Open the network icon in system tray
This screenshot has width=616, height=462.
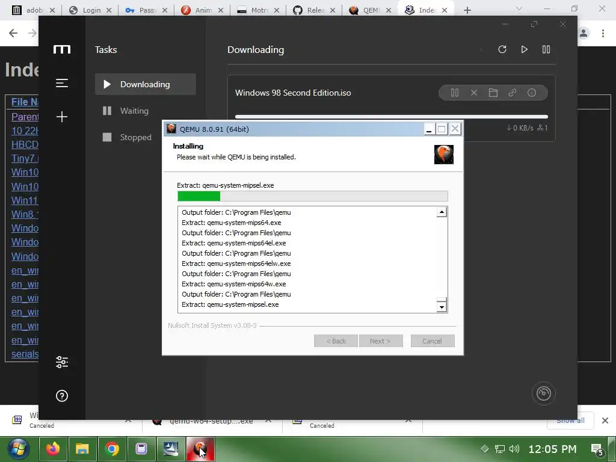click(500, 449)
